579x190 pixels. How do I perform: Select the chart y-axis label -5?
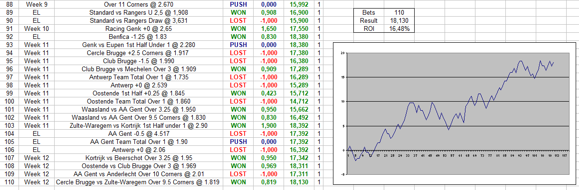pos(343,174)
